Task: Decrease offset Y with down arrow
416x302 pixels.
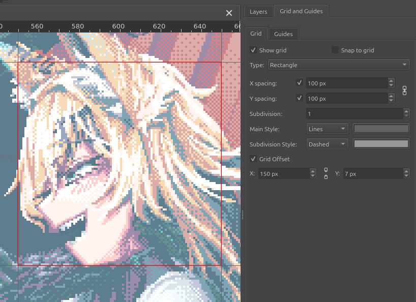Action: tap(406, 176)
